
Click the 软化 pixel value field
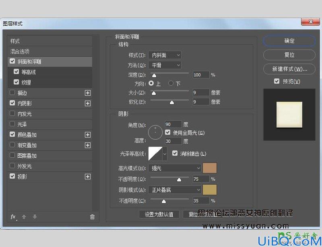pyautogui.click(x=201, y=102)
